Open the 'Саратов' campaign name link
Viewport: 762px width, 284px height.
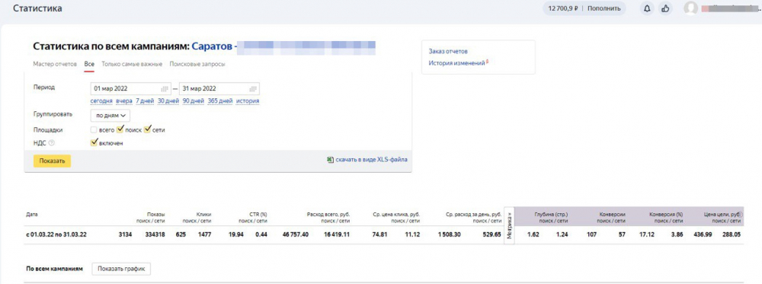212,47
